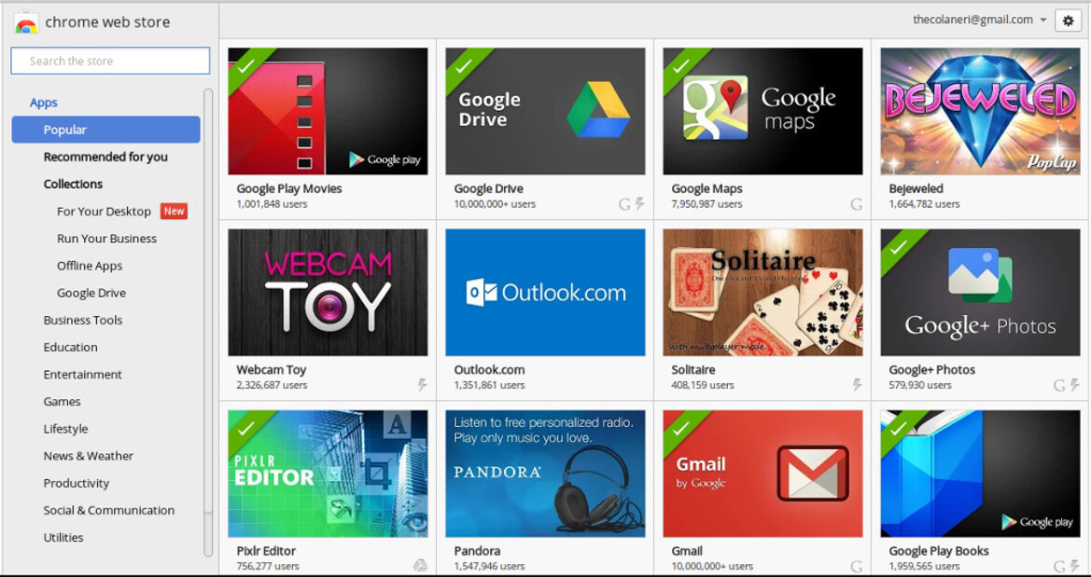Open Recommended for you
The width and height of the screenshot is (1091, 577).
click(x=105, y=158)
